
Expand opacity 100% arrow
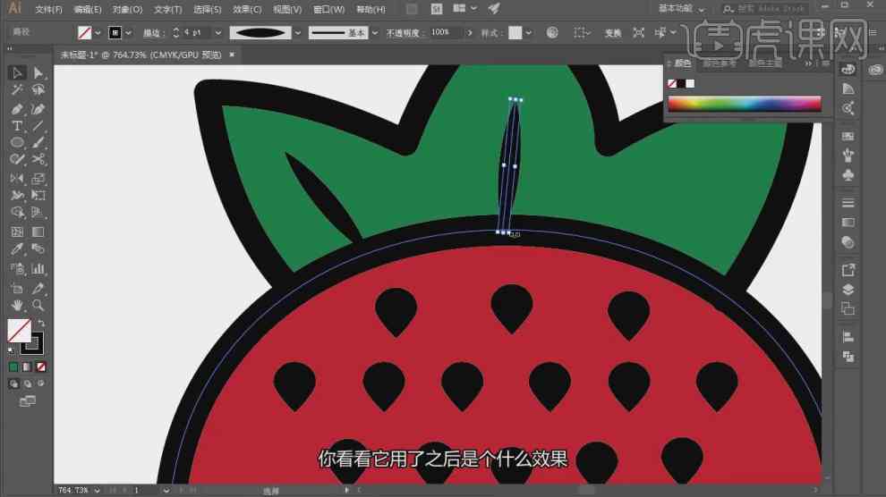[x=470, y=33]
